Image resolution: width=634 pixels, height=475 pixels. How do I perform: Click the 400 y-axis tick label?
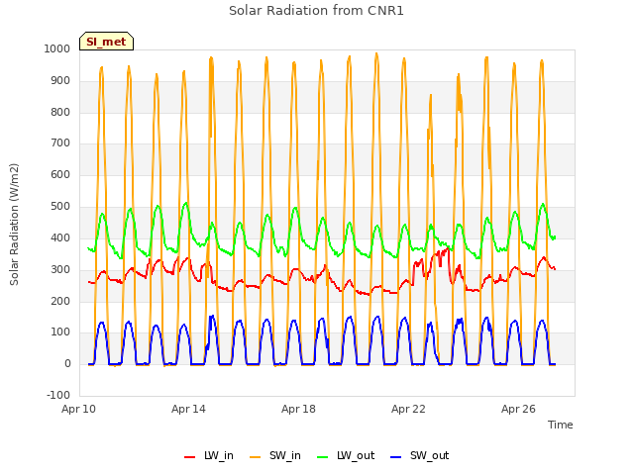[60, 237]
